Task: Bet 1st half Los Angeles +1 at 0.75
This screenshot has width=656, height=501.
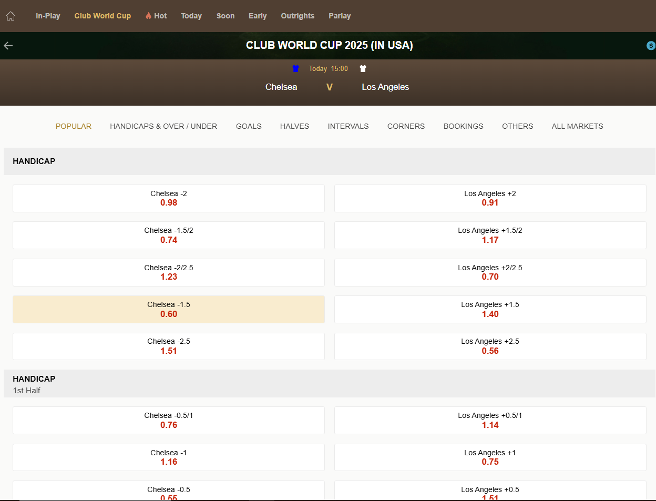Action: 490,457
